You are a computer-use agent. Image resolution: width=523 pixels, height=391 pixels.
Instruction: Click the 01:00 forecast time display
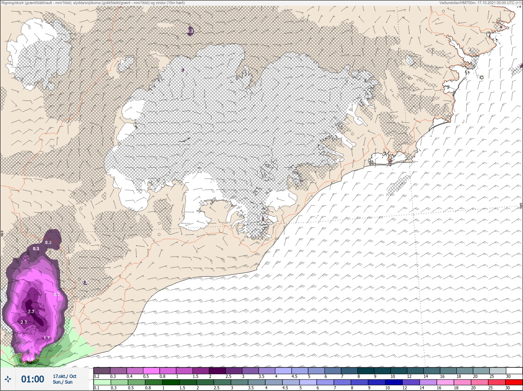[33, 379]
